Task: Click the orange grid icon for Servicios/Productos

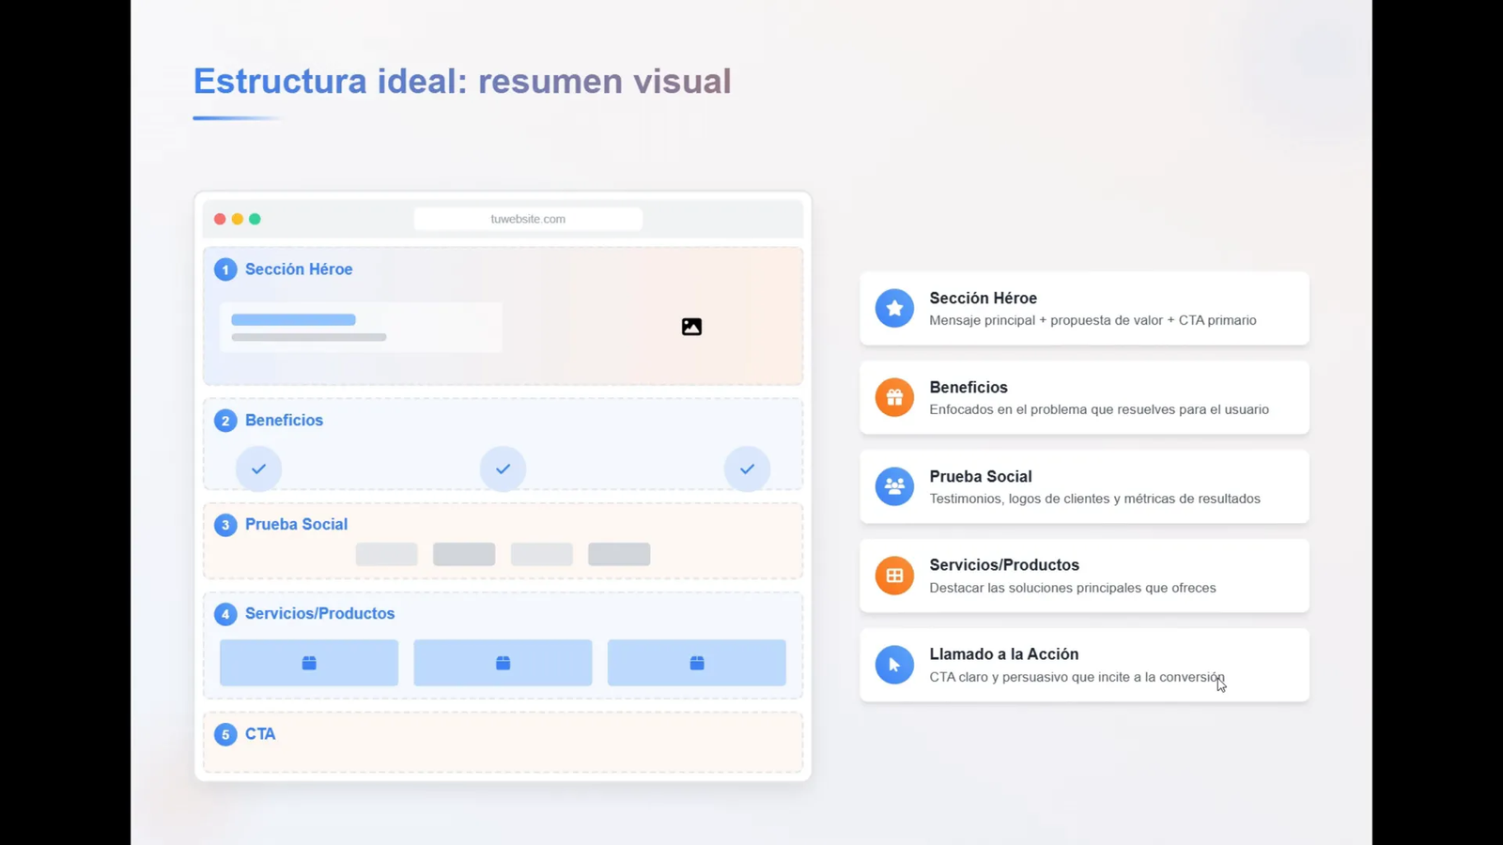Action: 894,576
